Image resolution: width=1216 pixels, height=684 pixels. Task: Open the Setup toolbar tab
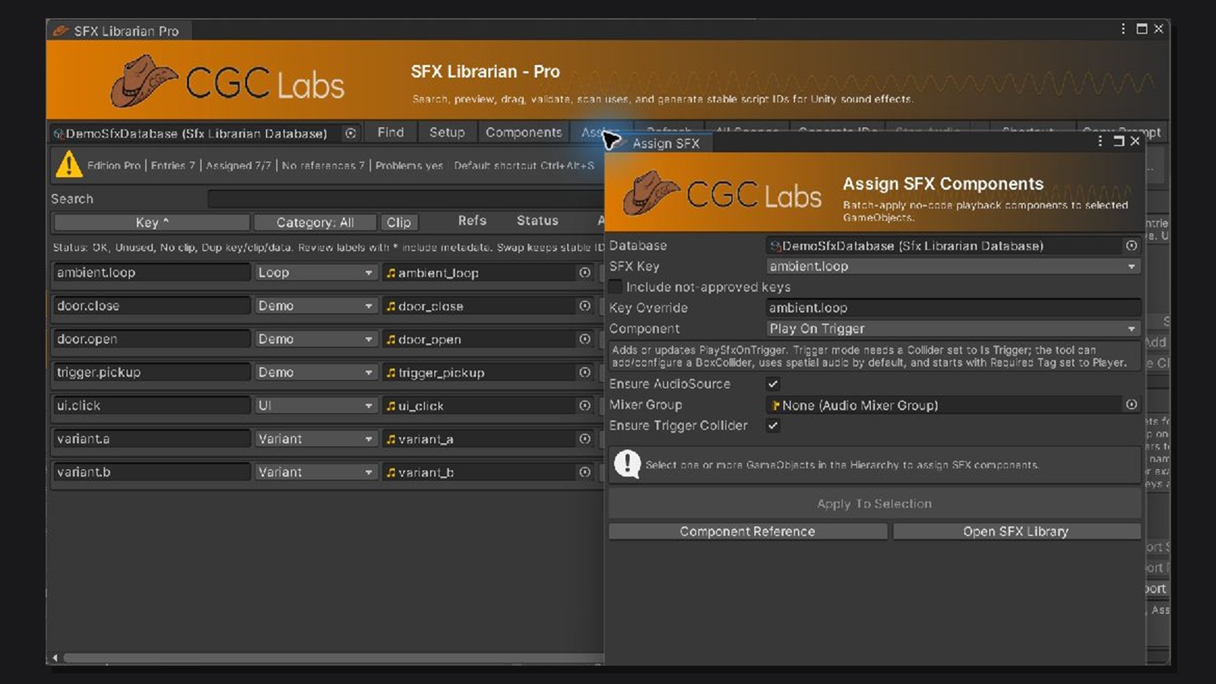447,132
